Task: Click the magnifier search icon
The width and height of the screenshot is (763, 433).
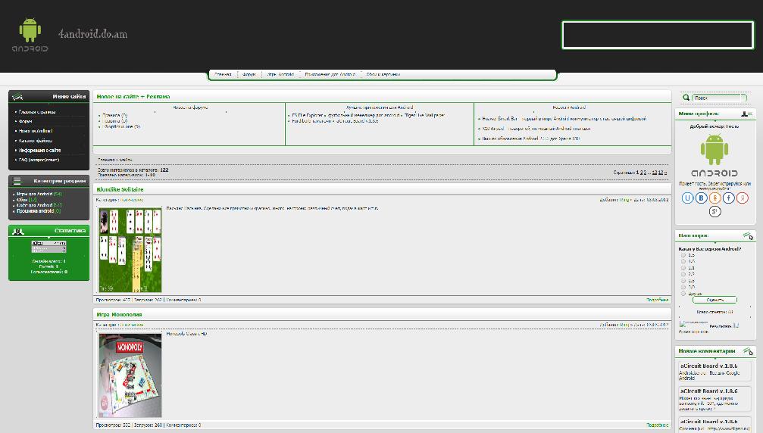Action: click(x=686, y=98)
